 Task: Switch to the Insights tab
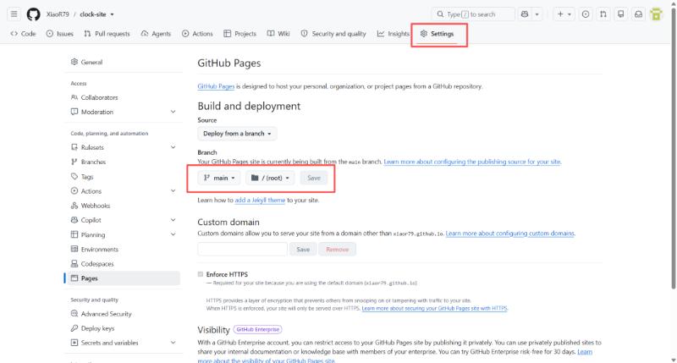(x=393, y=34)
